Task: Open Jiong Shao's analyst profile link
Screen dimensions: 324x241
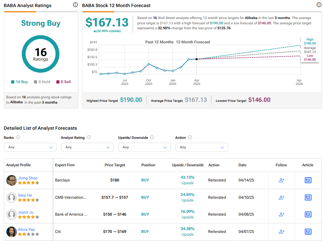Action: 28,178
